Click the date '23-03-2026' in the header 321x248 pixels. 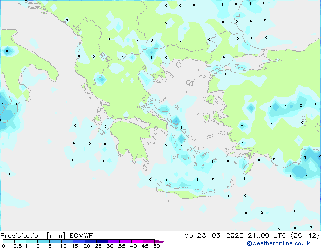coord(220,236)
